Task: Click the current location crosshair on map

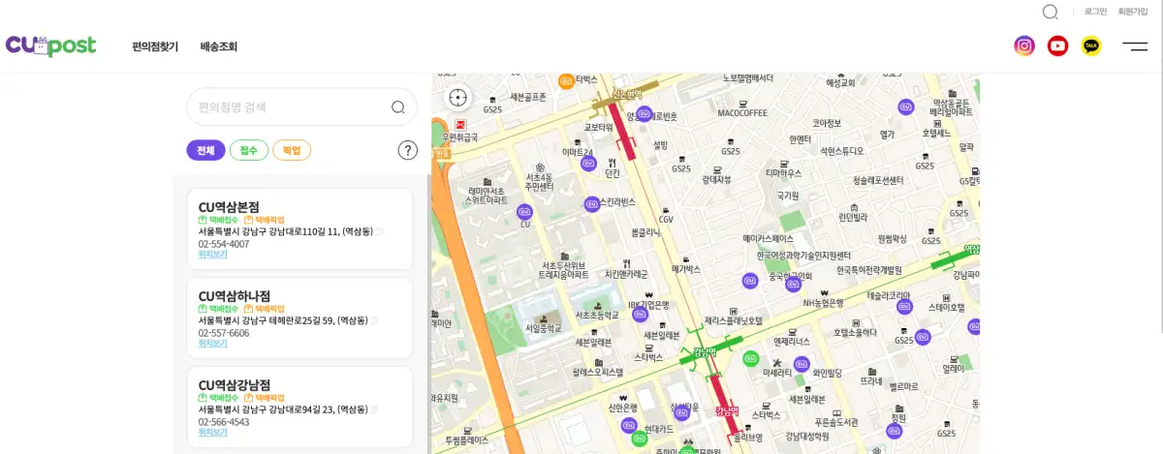Action: [x=457, y=97]
